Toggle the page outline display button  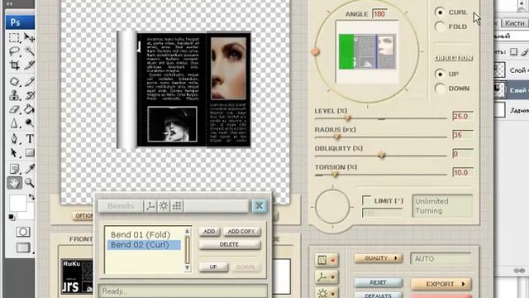click(x=326, y=260)
